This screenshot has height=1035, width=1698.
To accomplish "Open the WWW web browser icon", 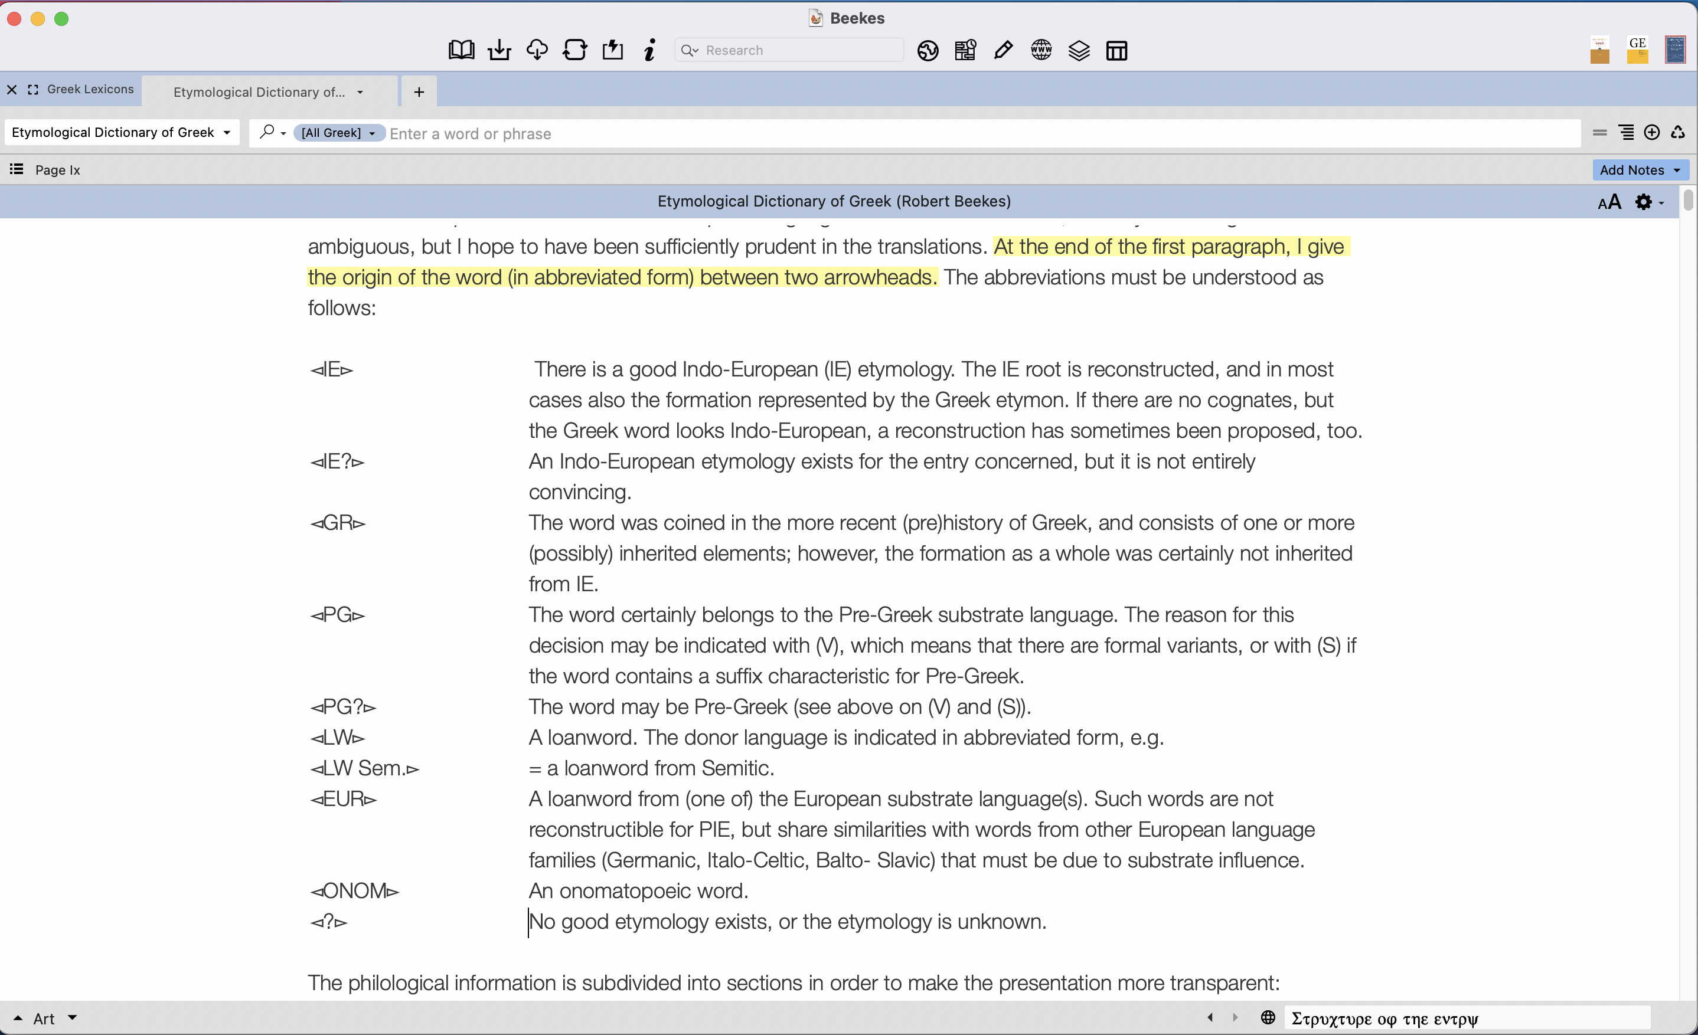I will [x=1041, y=50].
